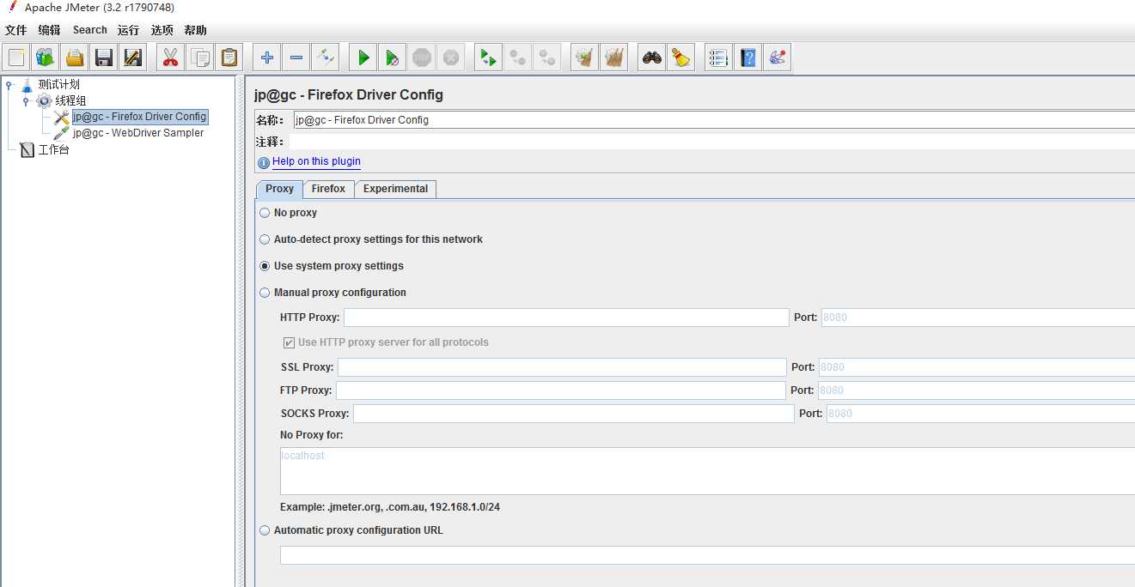Click the automatic proxy configuration URL field

point(707,555)
